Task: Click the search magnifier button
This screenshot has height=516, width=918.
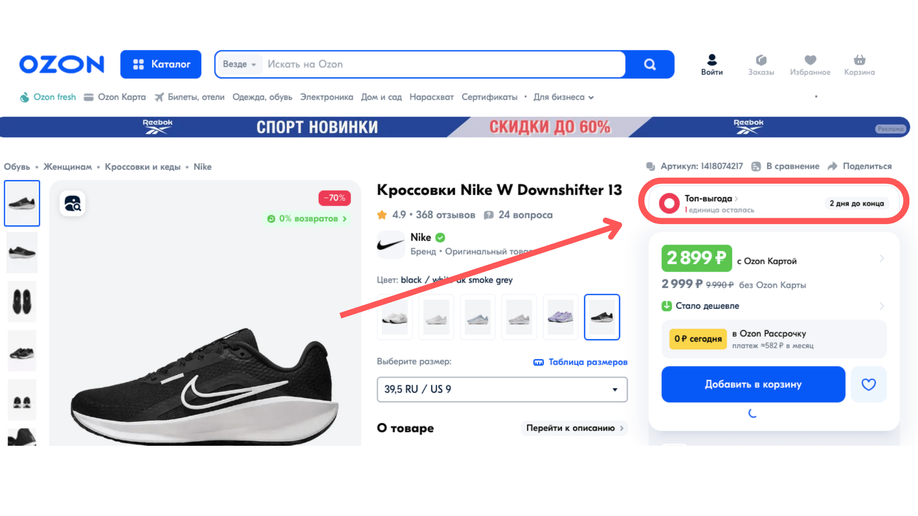Action: point(649,64)
